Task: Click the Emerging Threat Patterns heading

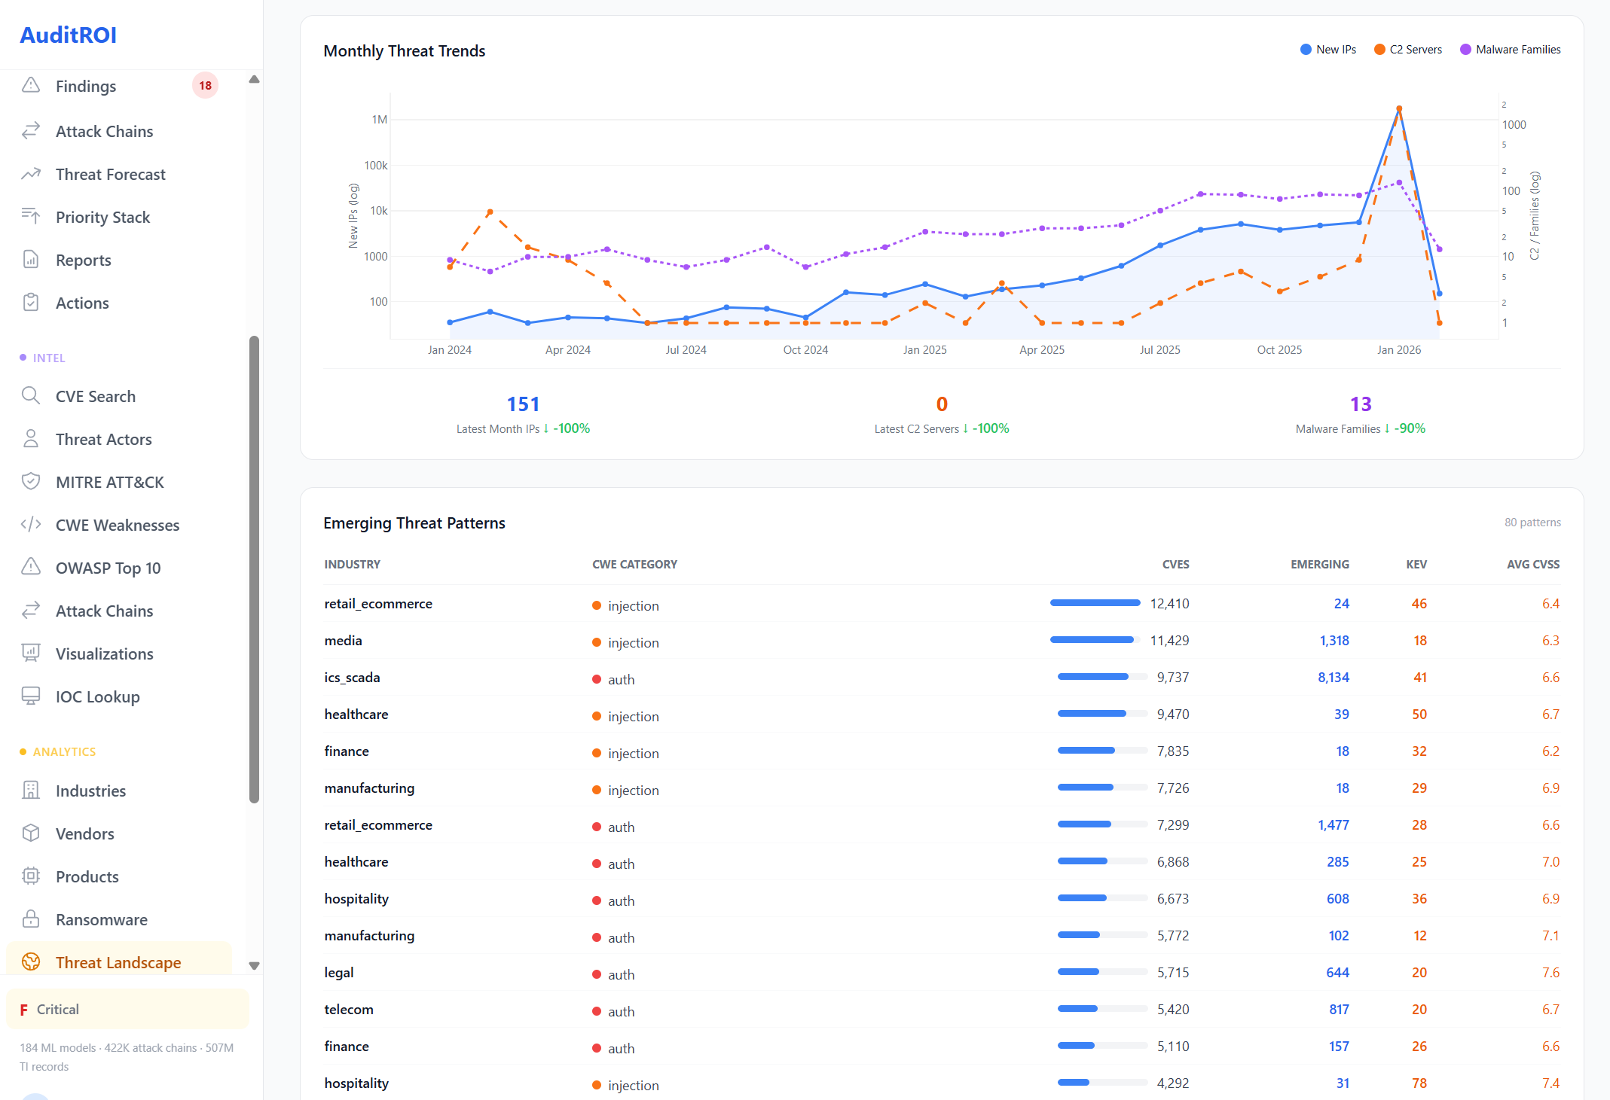Action: [x=414, y=523]
